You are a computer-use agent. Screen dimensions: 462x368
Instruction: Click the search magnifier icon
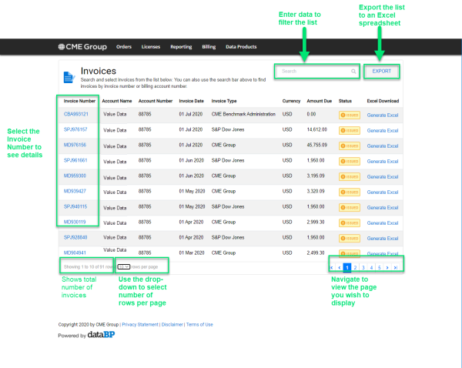[x=353, y=71]
